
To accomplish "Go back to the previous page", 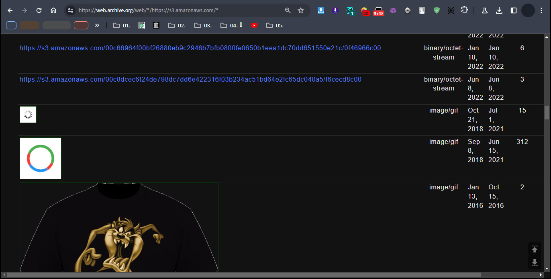I will click(x=10, y=10).
